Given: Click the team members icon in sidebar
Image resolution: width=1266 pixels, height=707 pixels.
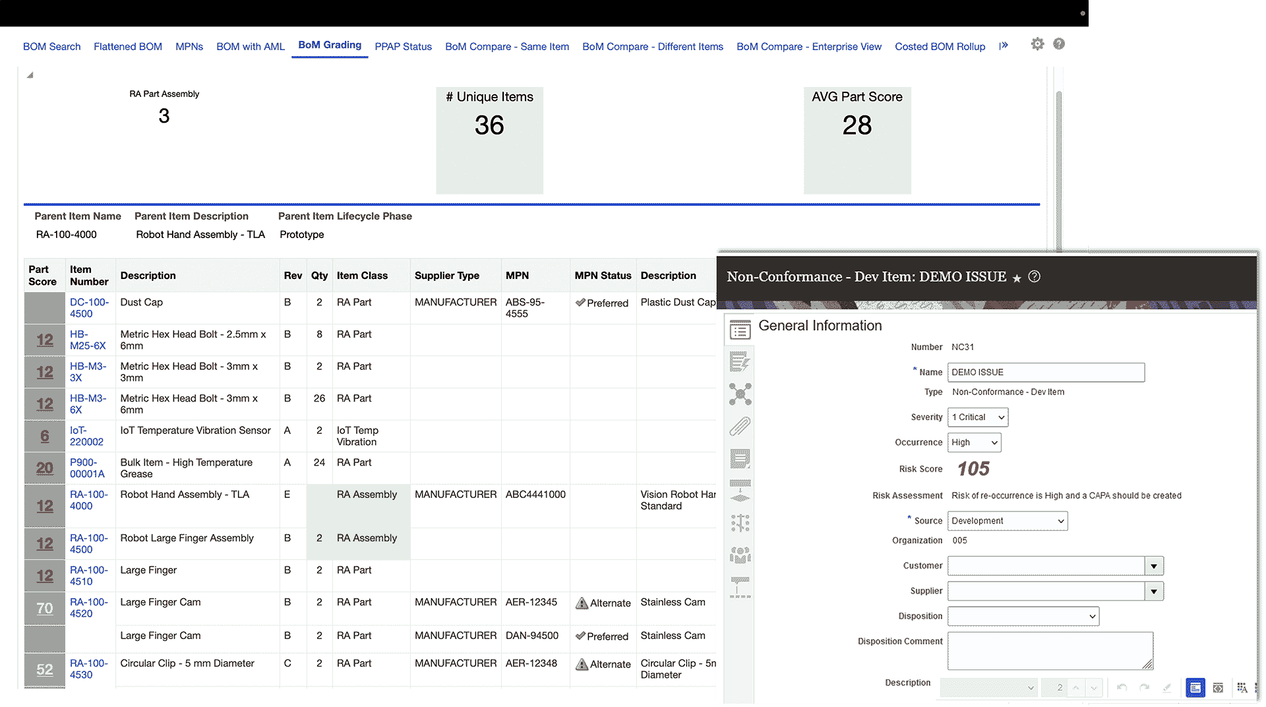Looking at the screenshot, I should (x=740, y=555).
